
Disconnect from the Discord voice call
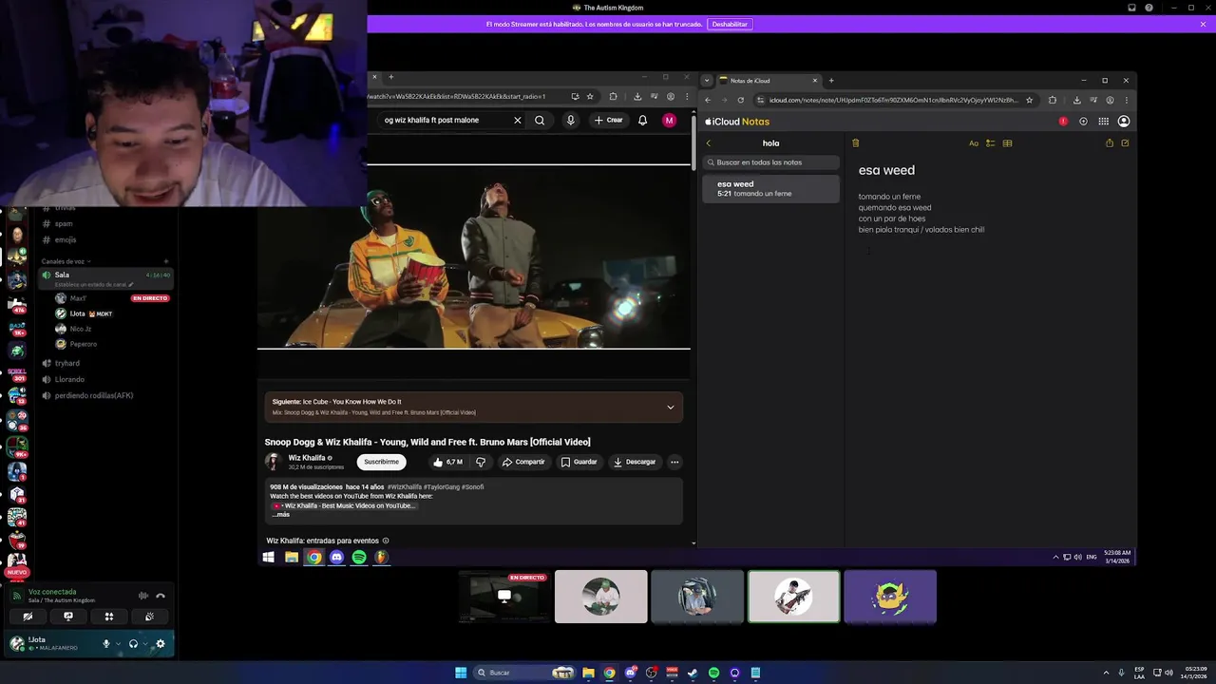click(161, 596)
